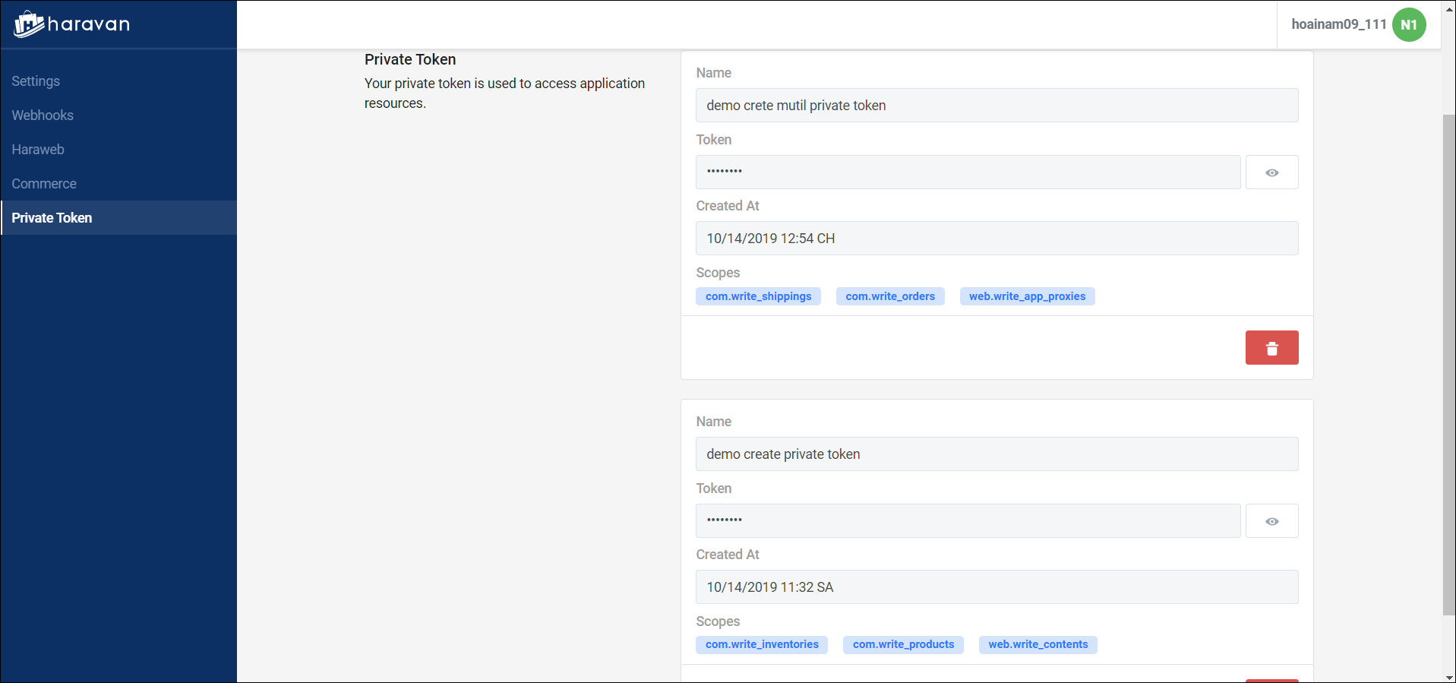Click the web.write_app_proxies scope tag
1456x683 pixels.
pos(1027,296)
